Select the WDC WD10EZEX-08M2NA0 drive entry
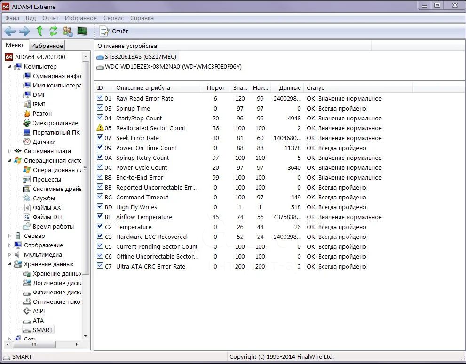The width and height of the screenshot is (466, 364). click(169, 67)
